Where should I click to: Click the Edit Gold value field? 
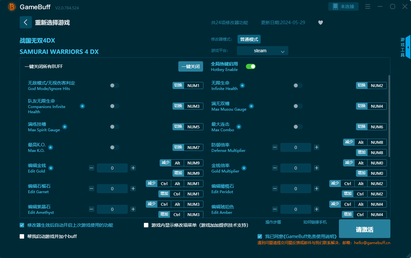(x=112, y=168)
